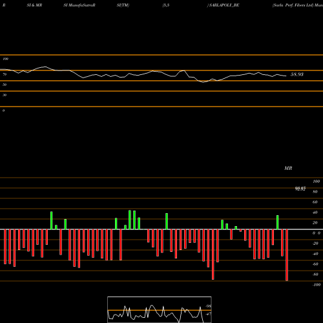Click the -60 label on MR axis
Viewport: 323px width, 323px height.
315,264
